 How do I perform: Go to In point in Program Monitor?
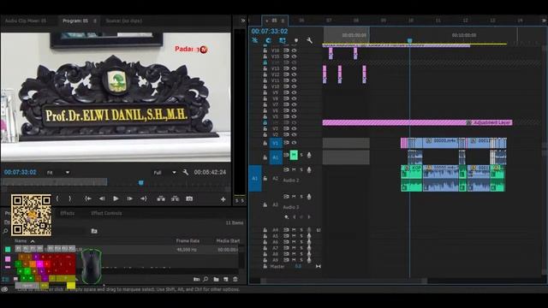tap(87, 198)
